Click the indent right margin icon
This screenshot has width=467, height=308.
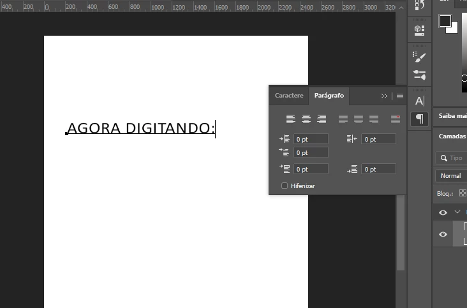pos(352,138)
